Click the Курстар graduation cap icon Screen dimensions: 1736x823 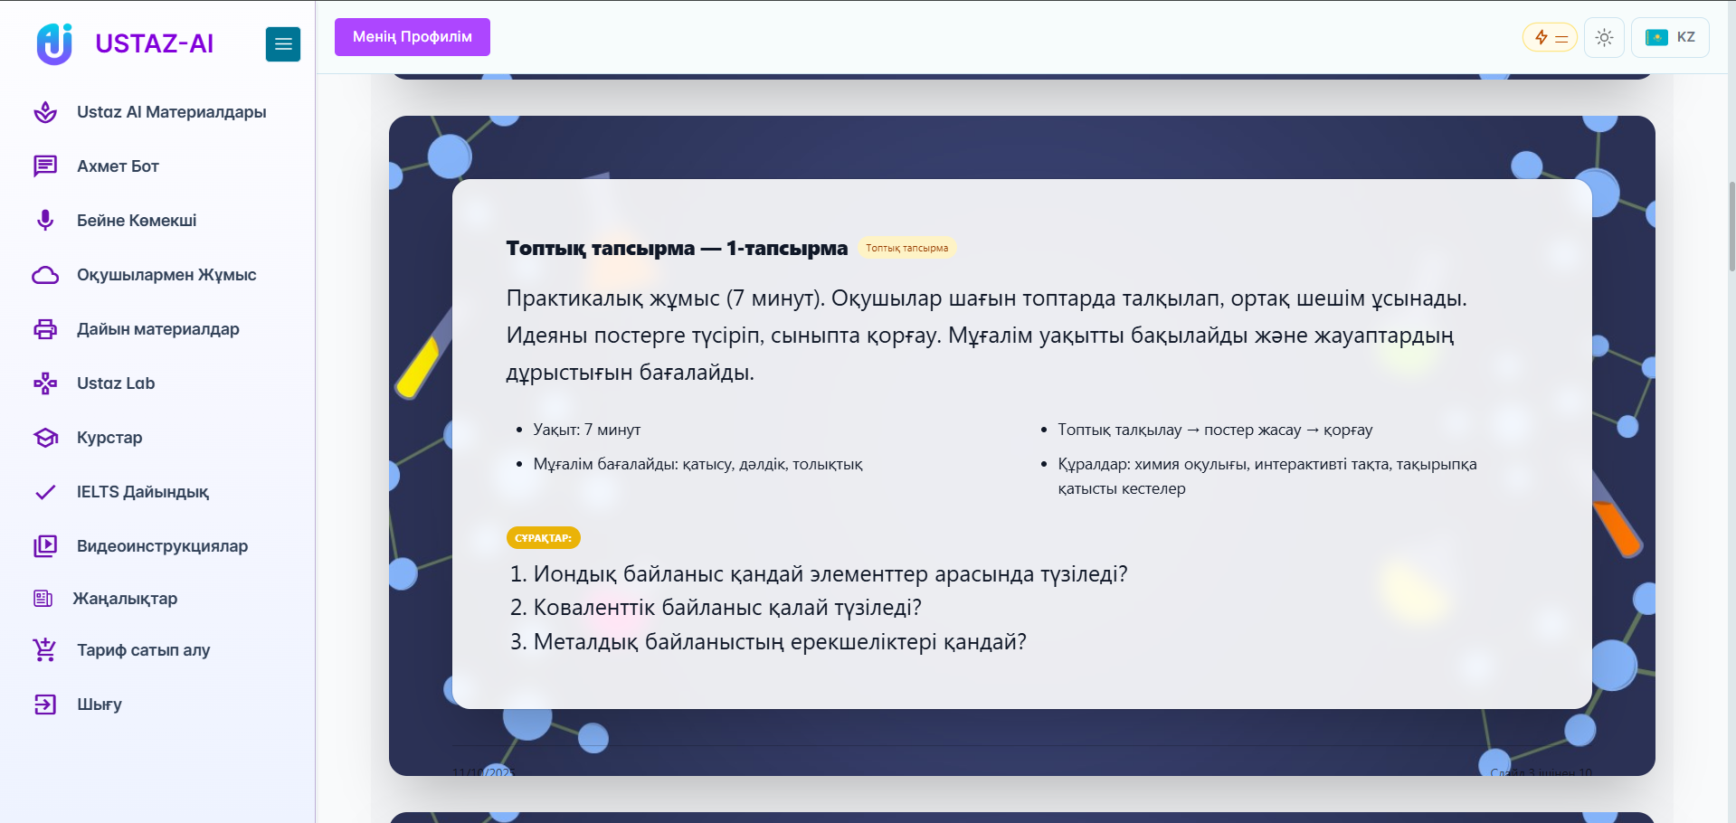[x=45, y=438]
